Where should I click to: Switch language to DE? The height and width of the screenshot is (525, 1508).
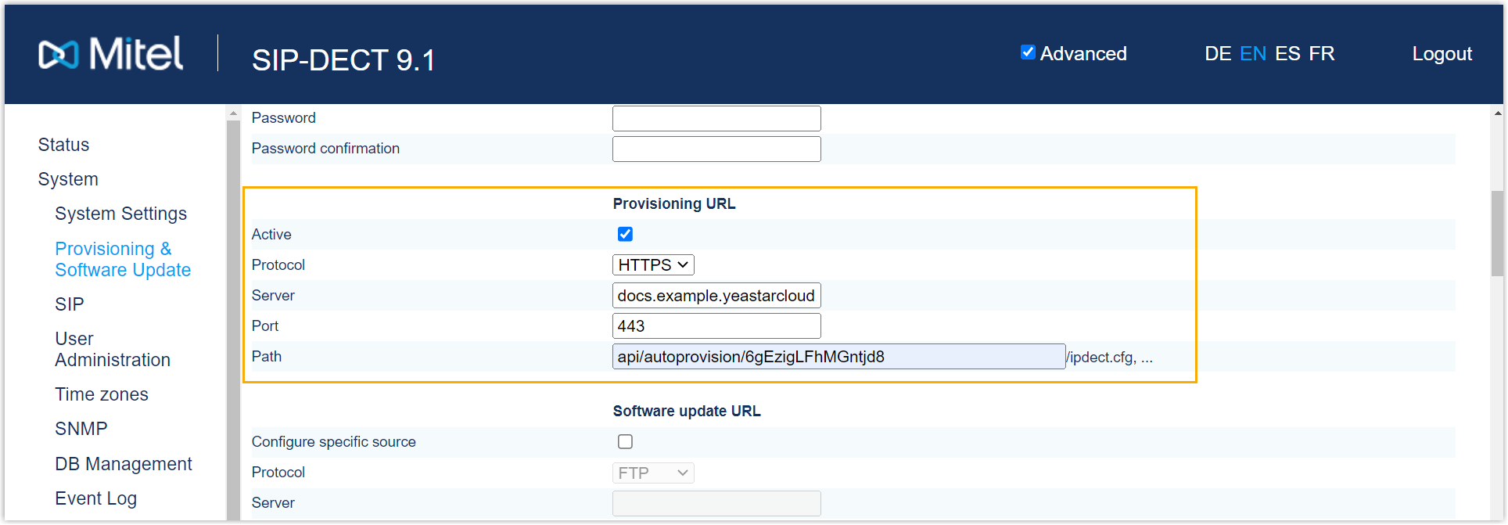pos(1217,54)
